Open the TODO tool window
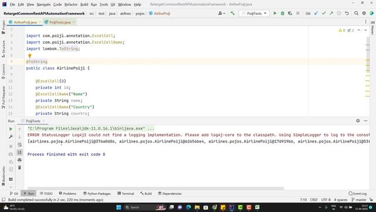The width and height of the screenshot is (376, 212). tap(46, 194)
